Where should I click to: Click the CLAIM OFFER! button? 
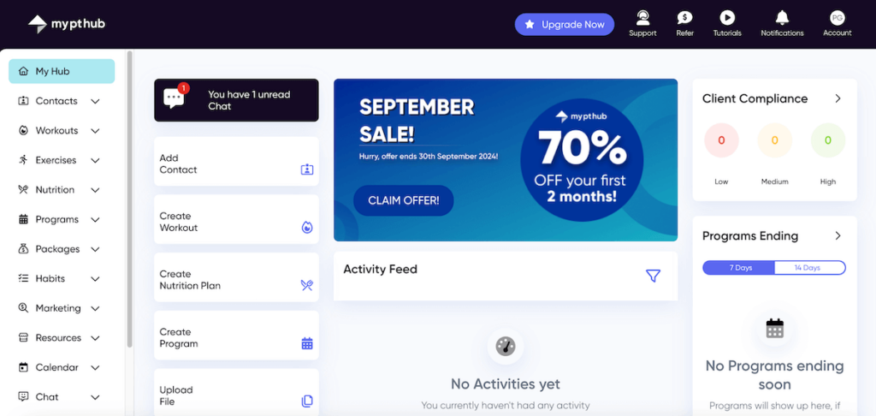(403, 200)
